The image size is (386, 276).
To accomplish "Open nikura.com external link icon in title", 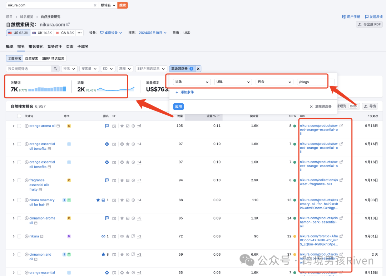I will [x=68, y=24].
